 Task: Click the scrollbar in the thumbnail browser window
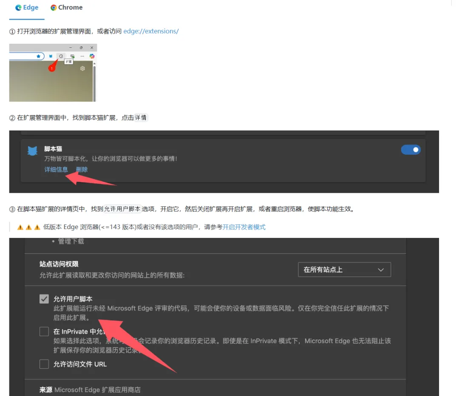coord(94,83)
